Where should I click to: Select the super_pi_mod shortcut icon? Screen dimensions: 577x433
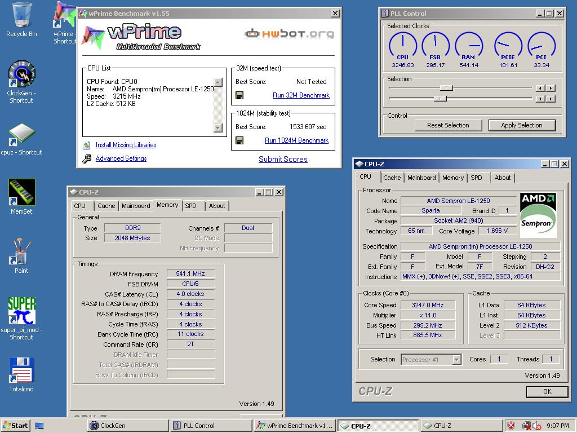21,318
